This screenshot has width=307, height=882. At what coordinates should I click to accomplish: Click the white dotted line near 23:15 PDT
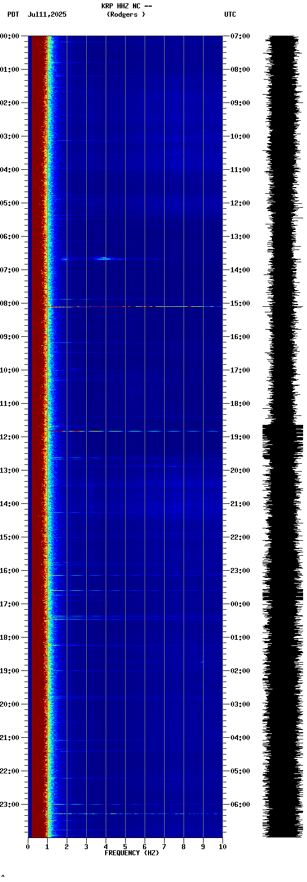tap(136, 814)
